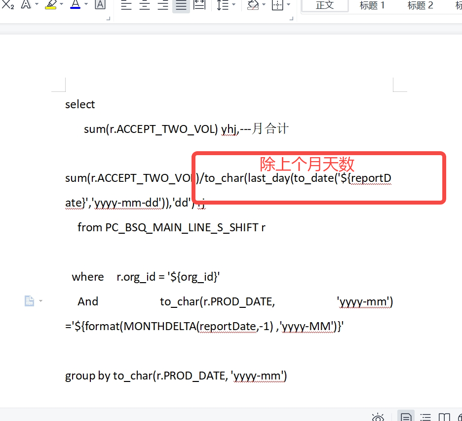Apply the 标题 2 style
The height and width of the screenshot is (421, 462).
tap(420, 5)
